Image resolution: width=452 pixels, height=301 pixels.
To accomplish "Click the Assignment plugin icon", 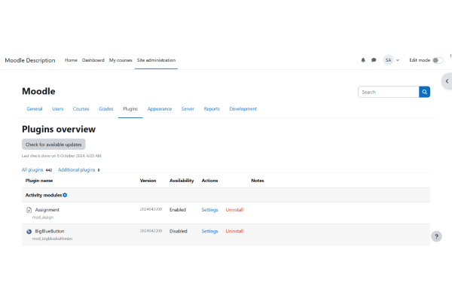I will 29,210.
